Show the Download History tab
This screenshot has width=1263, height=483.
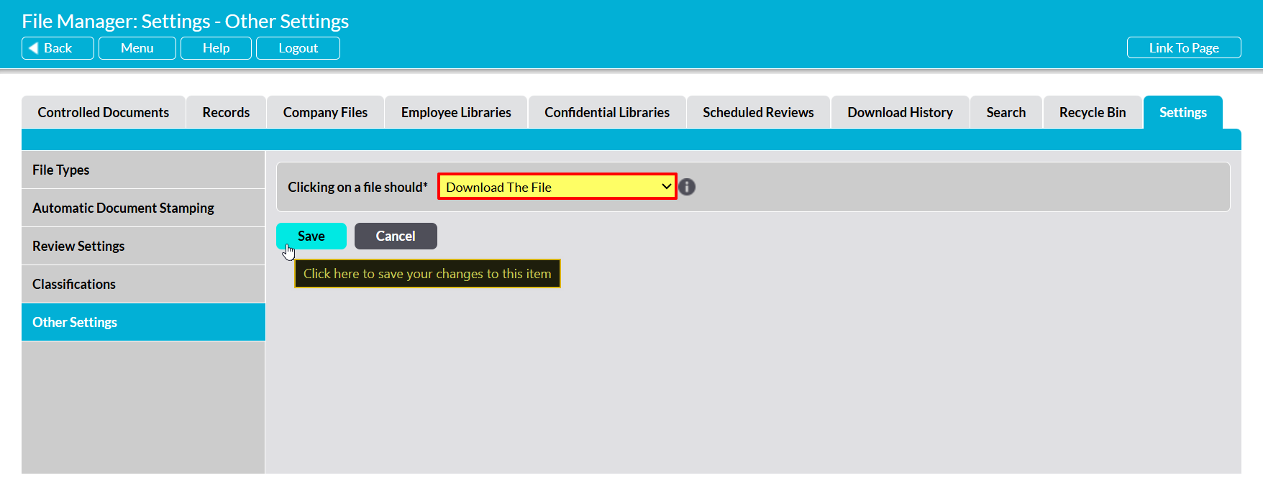(900, 112)
